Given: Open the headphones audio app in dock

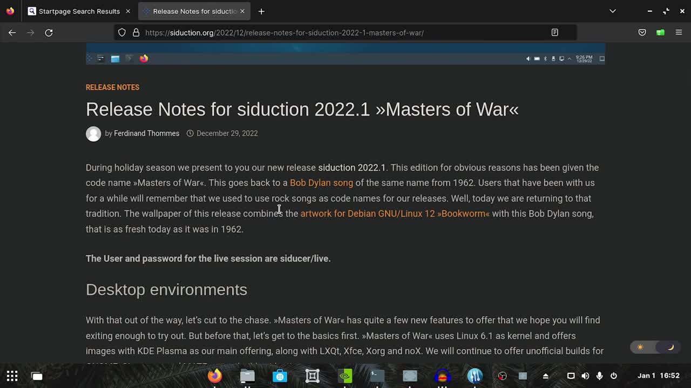Looking at the screenshot, I should click(x=442, y=376).
